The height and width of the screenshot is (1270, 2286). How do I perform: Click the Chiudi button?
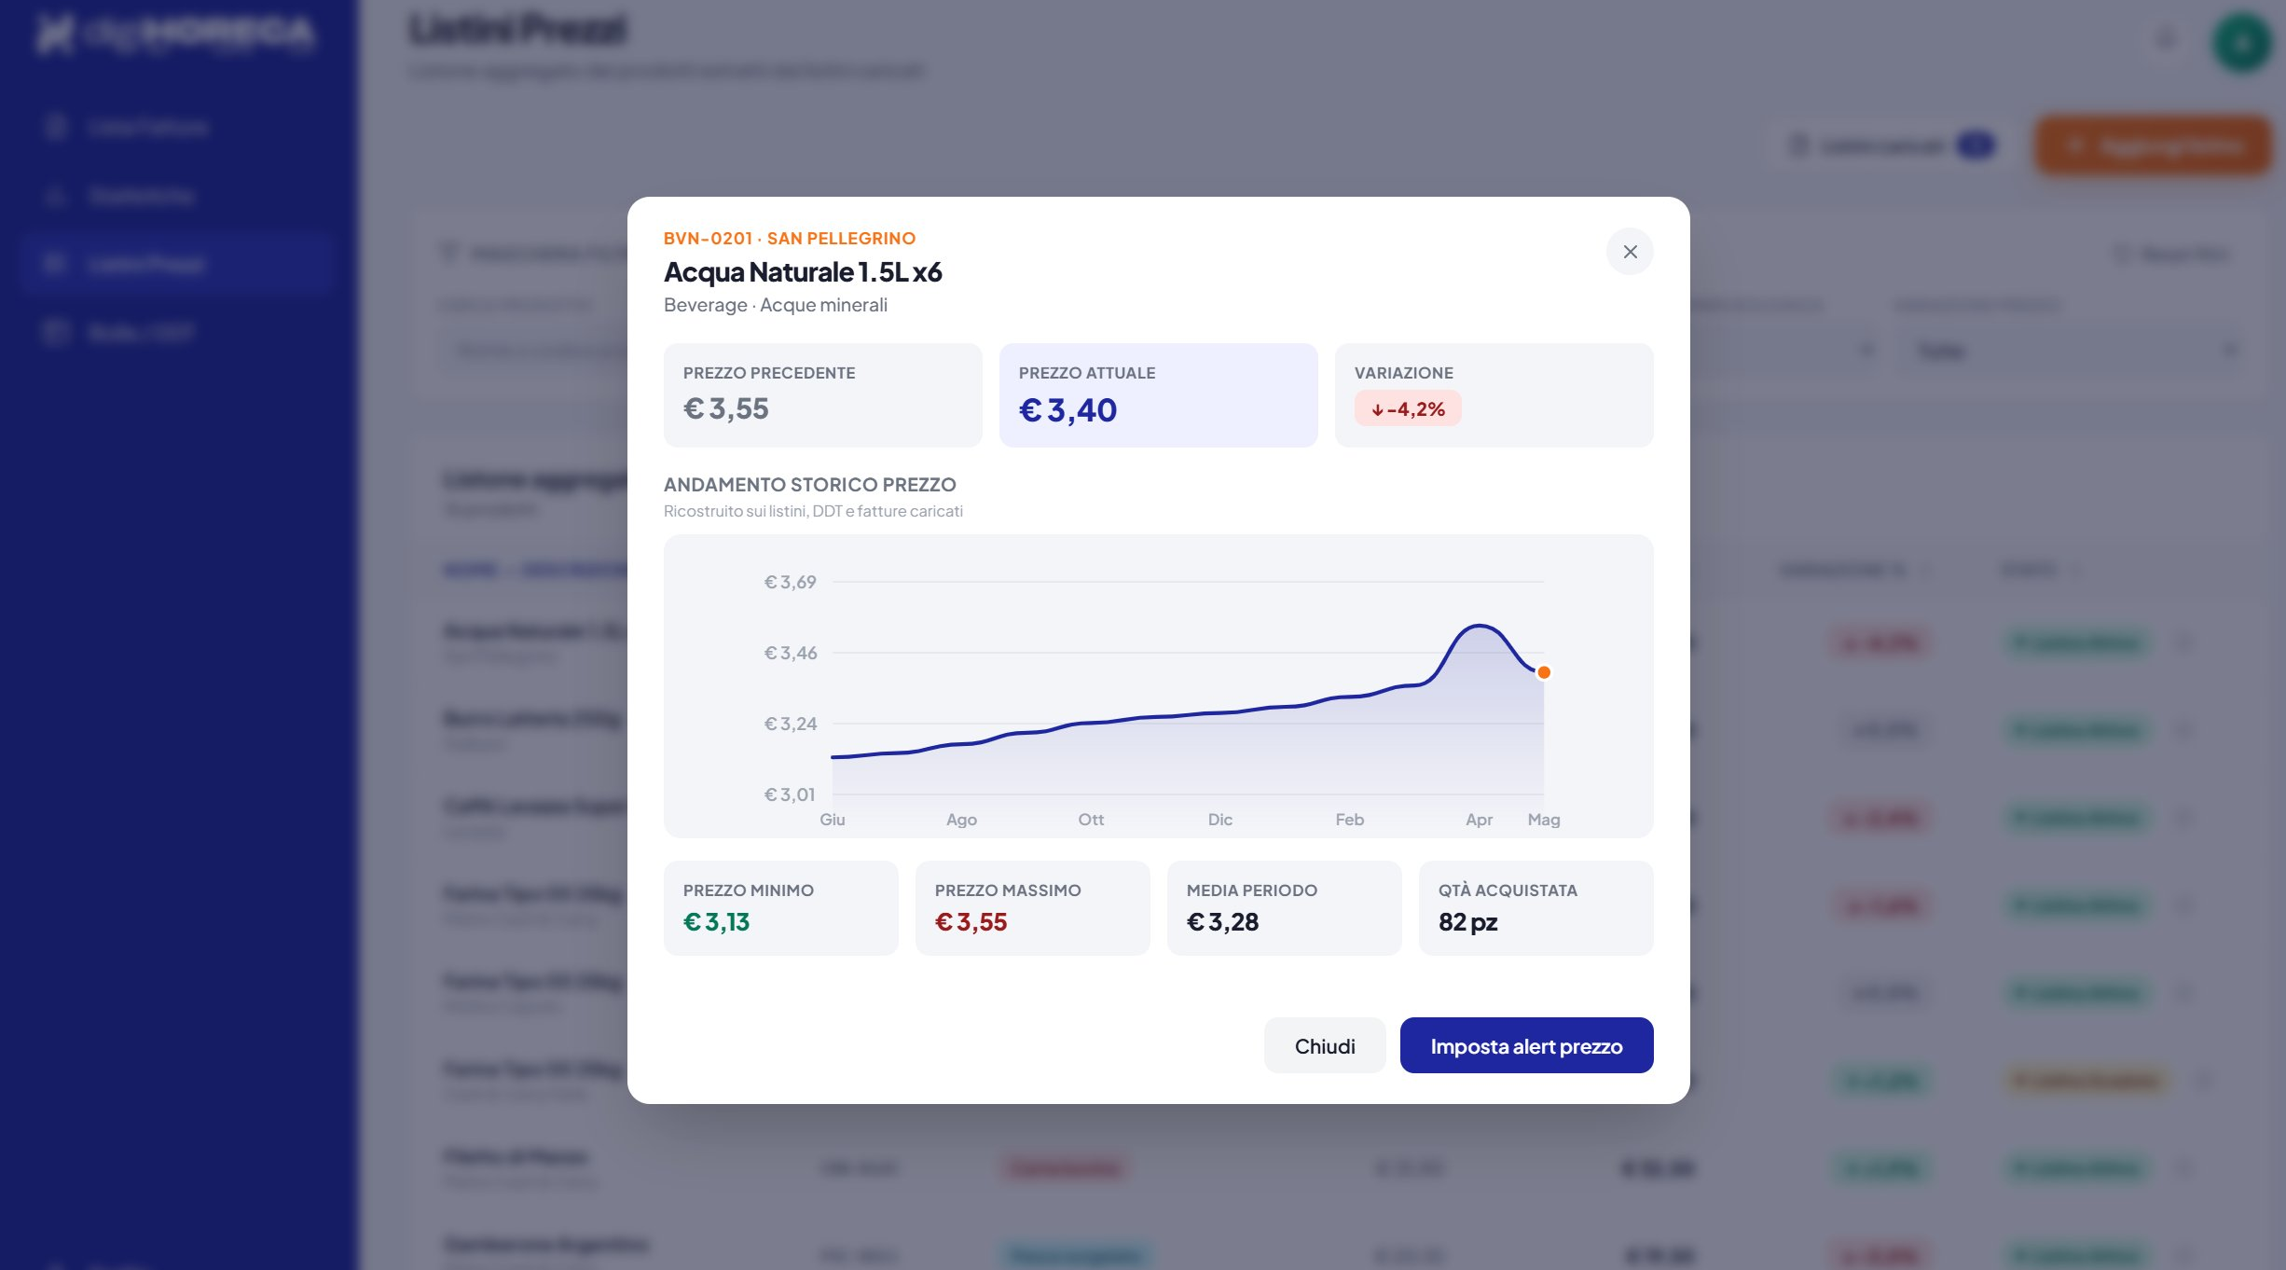pyautogui.click(x=1325, y=1045)
